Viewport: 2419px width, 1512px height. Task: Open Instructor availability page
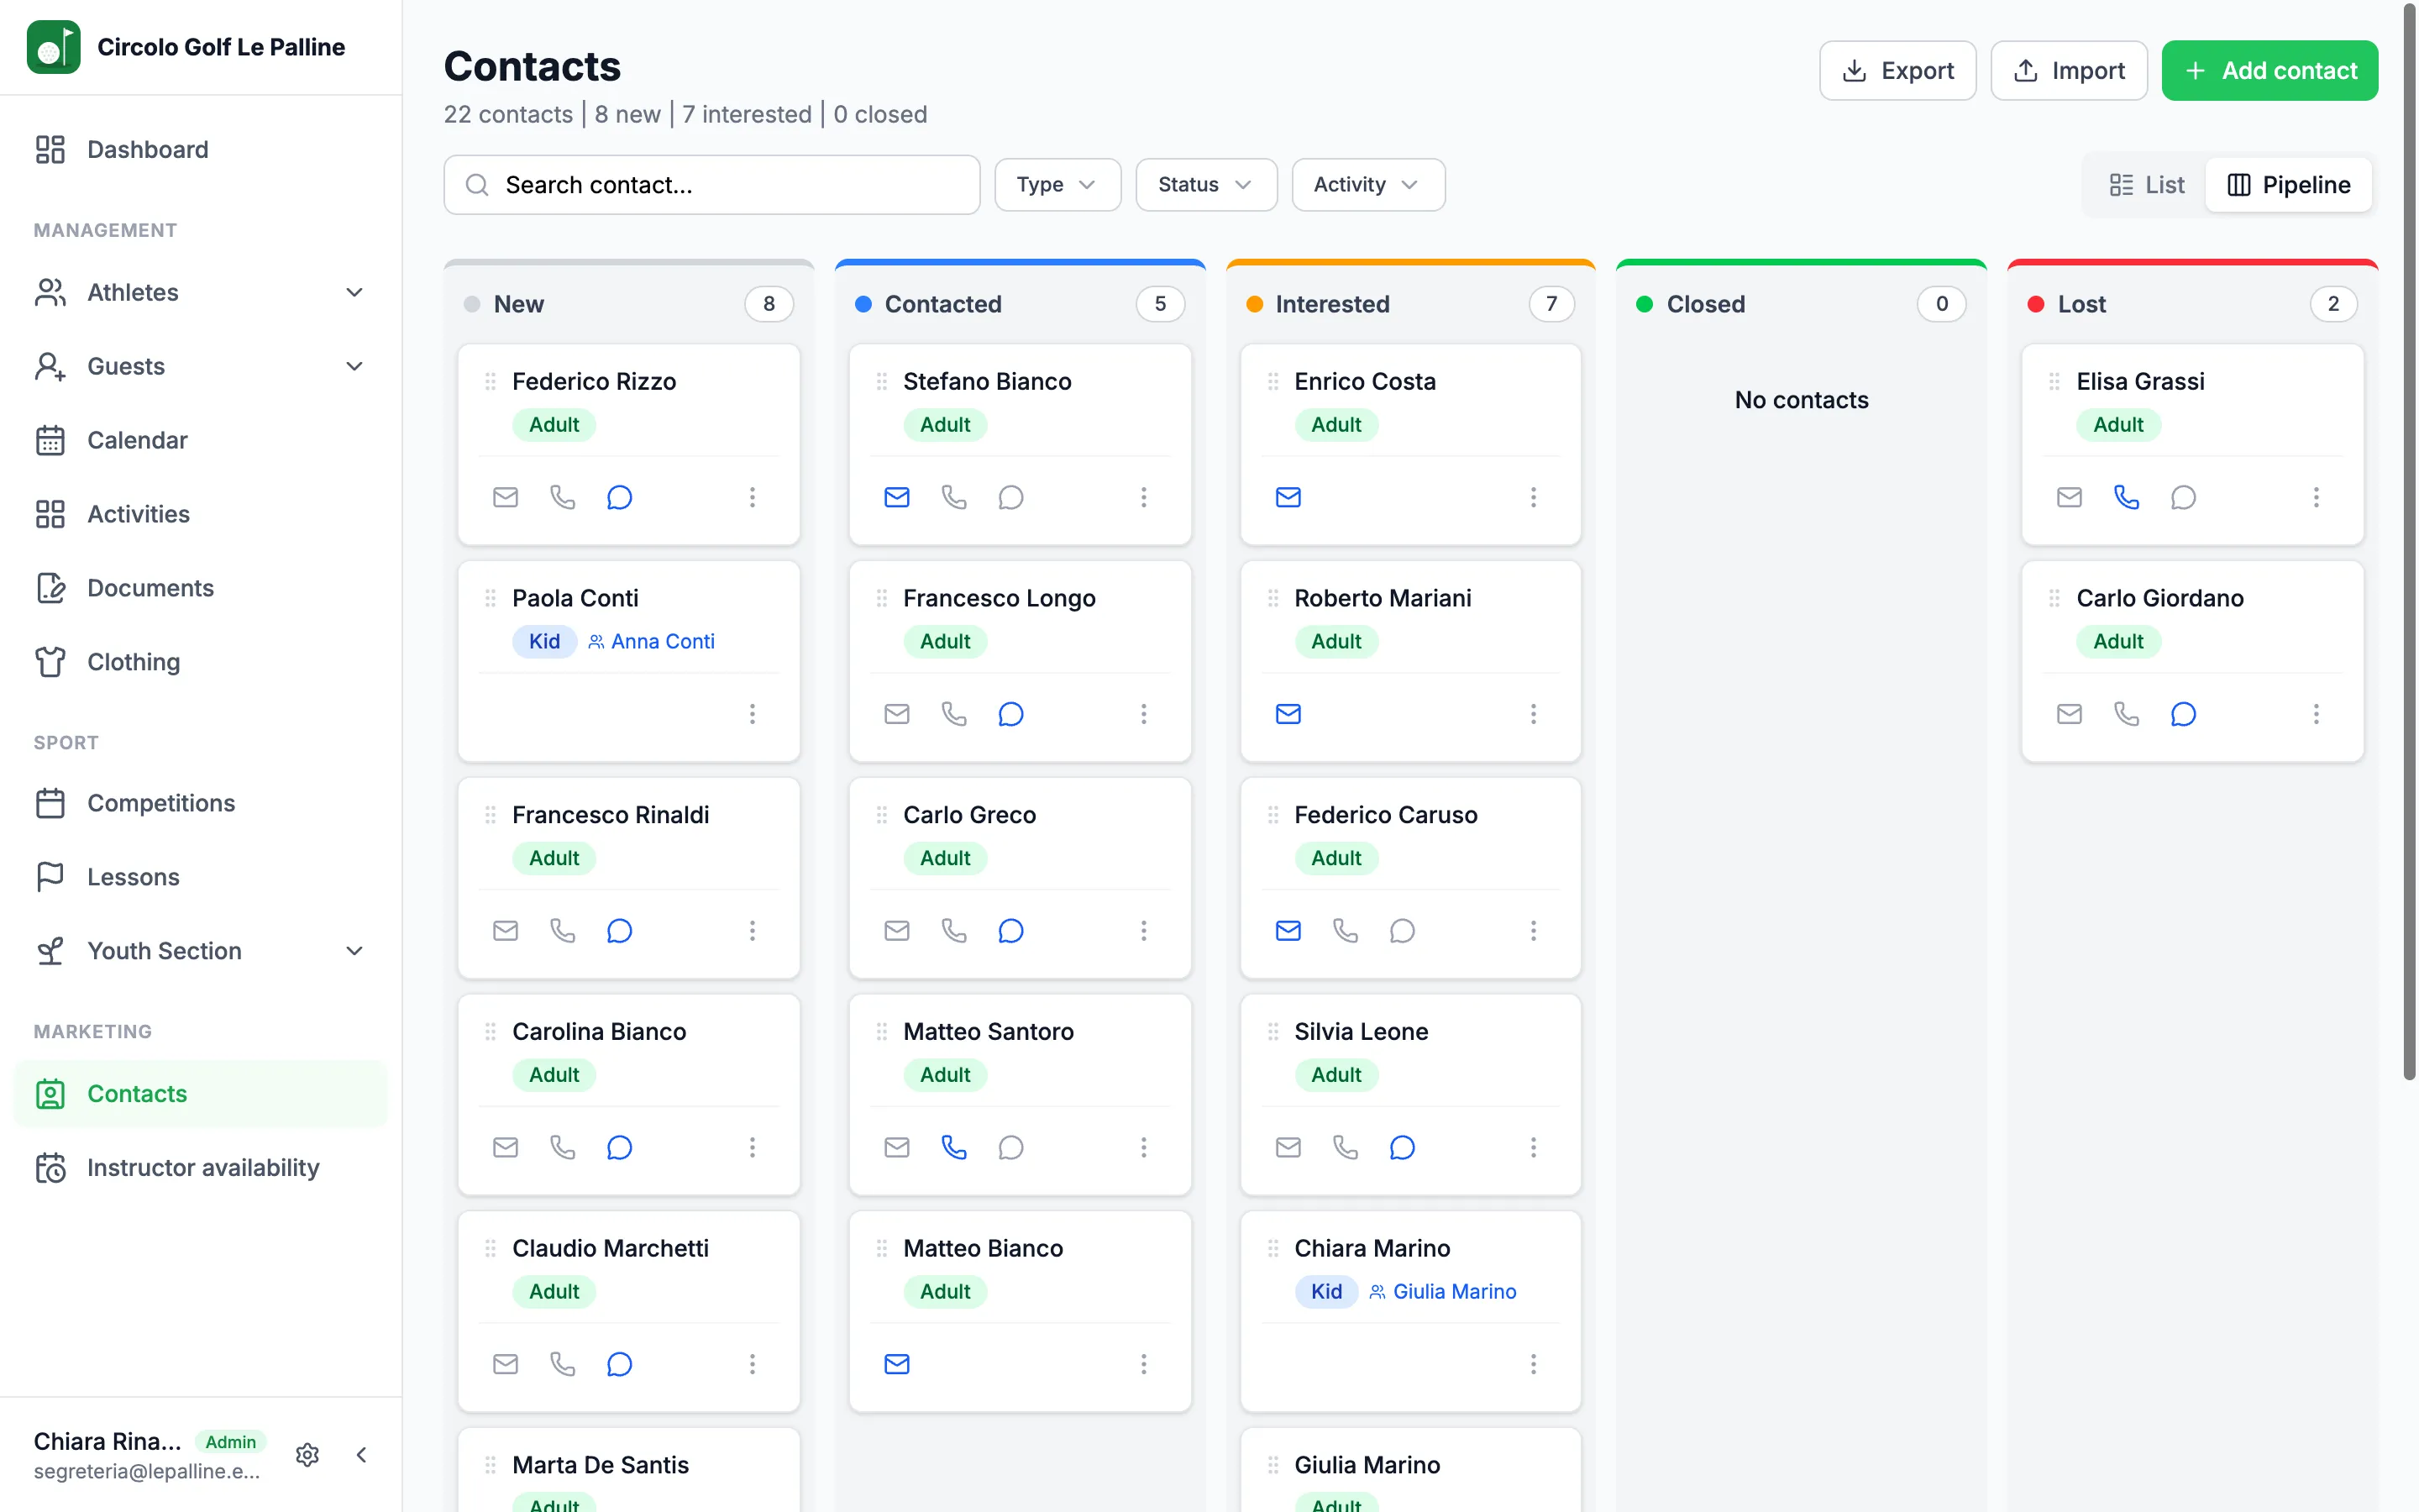point(201,1168)
